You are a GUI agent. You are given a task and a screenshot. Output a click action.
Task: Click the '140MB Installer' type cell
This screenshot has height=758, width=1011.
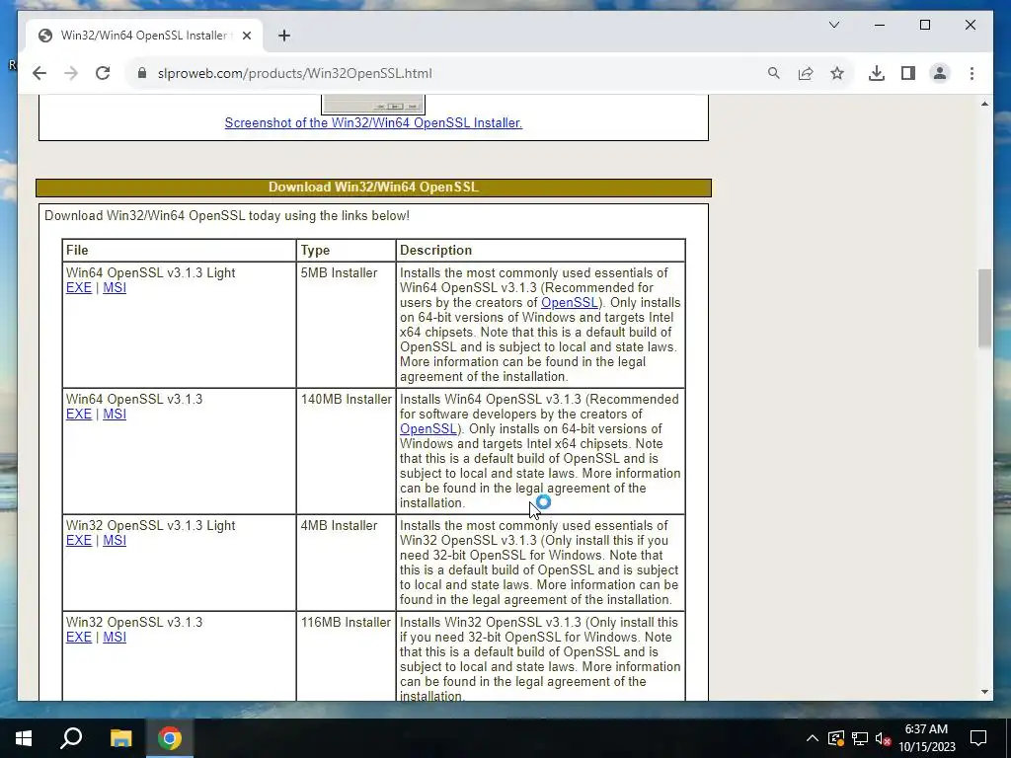point(346,451)
